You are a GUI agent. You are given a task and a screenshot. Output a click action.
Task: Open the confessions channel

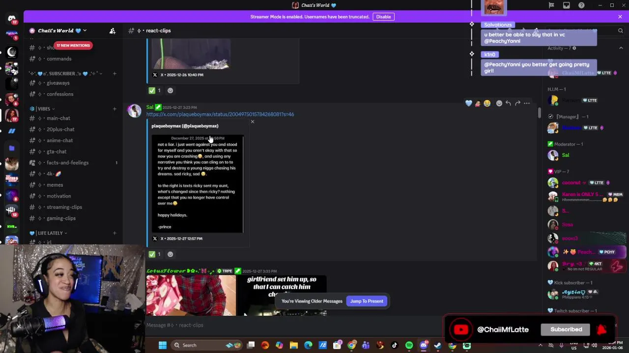[x=74, y=94]
